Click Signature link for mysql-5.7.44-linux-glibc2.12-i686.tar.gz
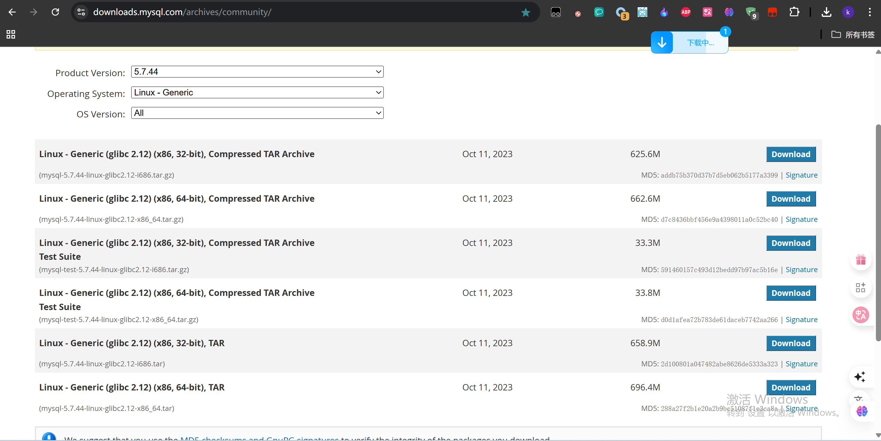The height and width of the screenshot is (441, 881). coord(801,175)
